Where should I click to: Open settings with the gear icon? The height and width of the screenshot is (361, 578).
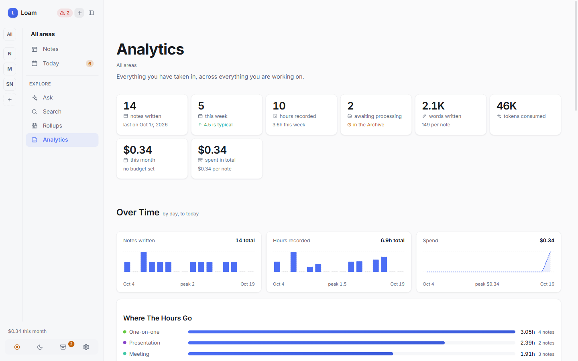86,347
